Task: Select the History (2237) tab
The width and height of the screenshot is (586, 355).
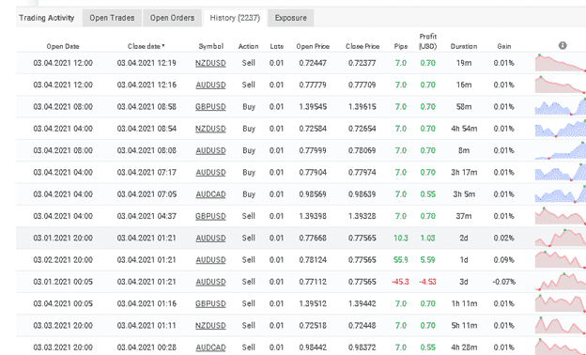Action: (x=235, y=18)
